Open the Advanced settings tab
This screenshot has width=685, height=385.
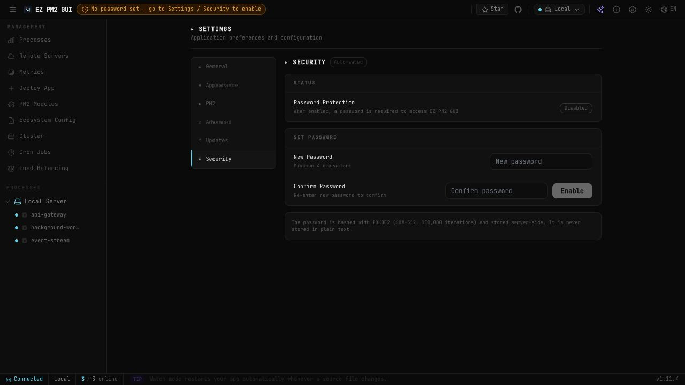click(x=233, y=122)
